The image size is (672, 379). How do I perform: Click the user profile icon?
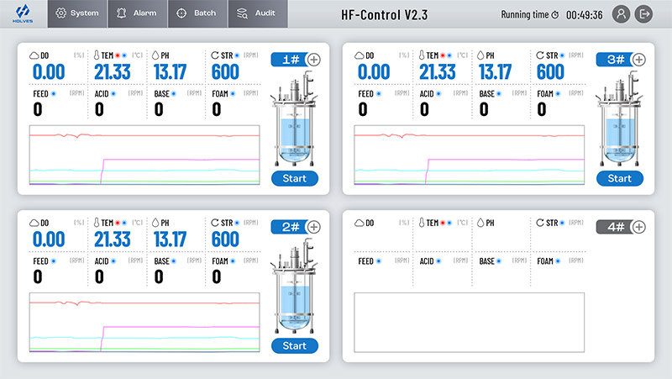(x=621, y=13)
